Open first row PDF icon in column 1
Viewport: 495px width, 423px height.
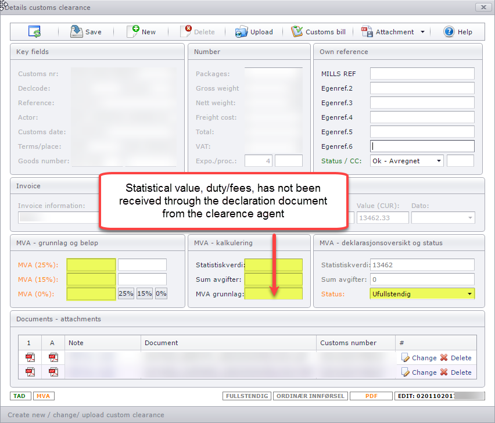30,358
